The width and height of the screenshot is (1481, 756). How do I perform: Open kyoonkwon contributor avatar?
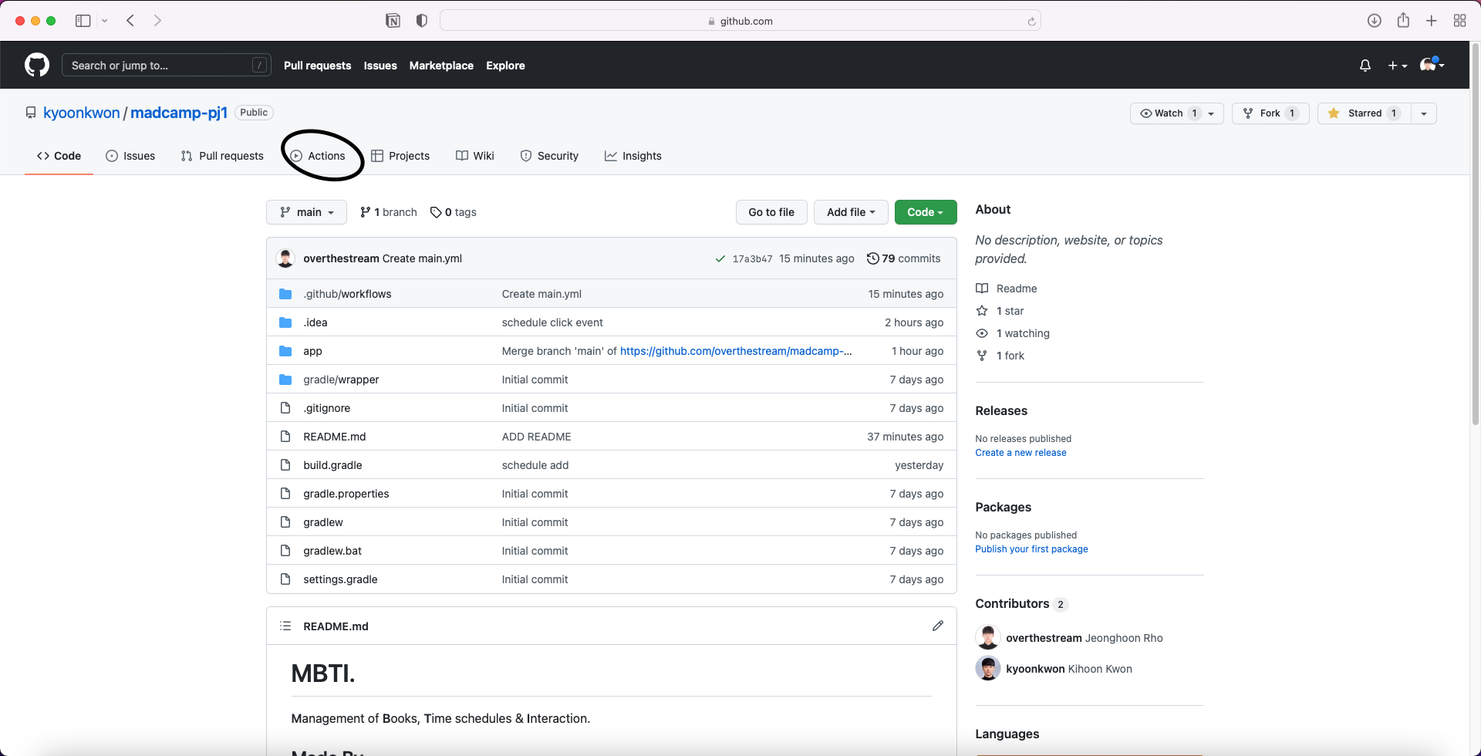coord(988,668)
